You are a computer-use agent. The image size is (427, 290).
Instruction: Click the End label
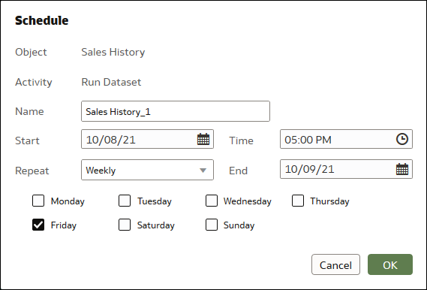click(x=239, y=171)
